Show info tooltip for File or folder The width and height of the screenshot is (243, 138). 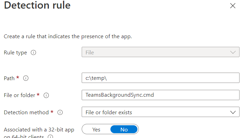(46, 95)
